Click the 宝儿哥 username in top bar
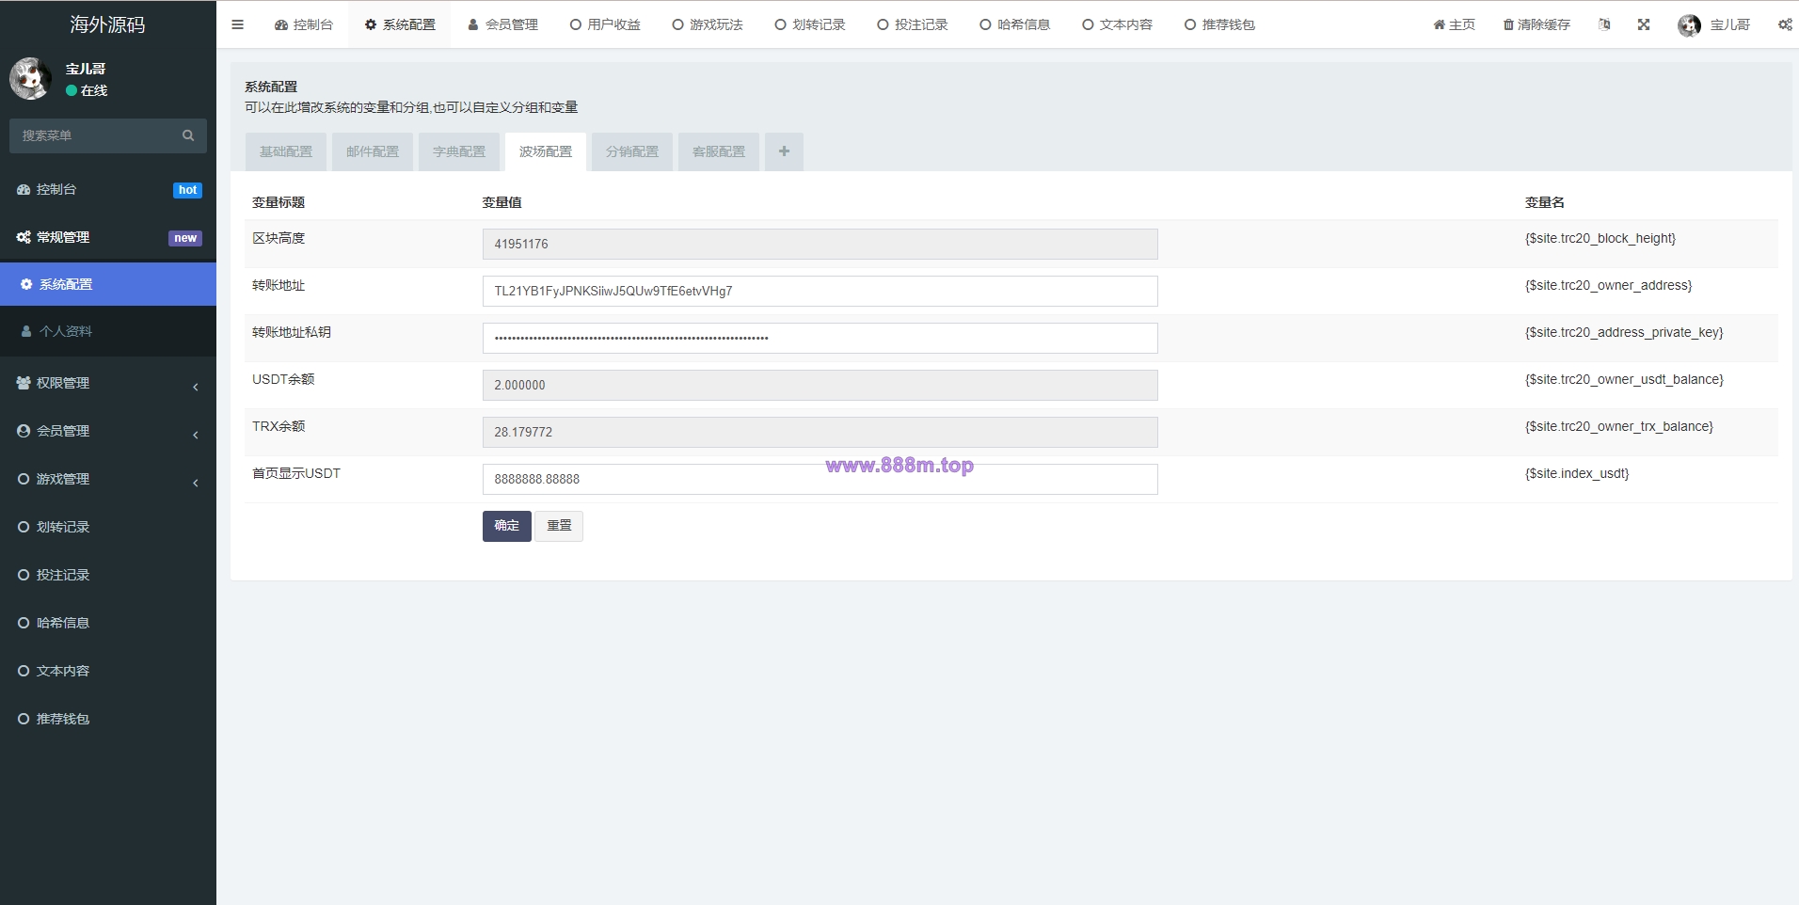 (x=1729, y=24)
